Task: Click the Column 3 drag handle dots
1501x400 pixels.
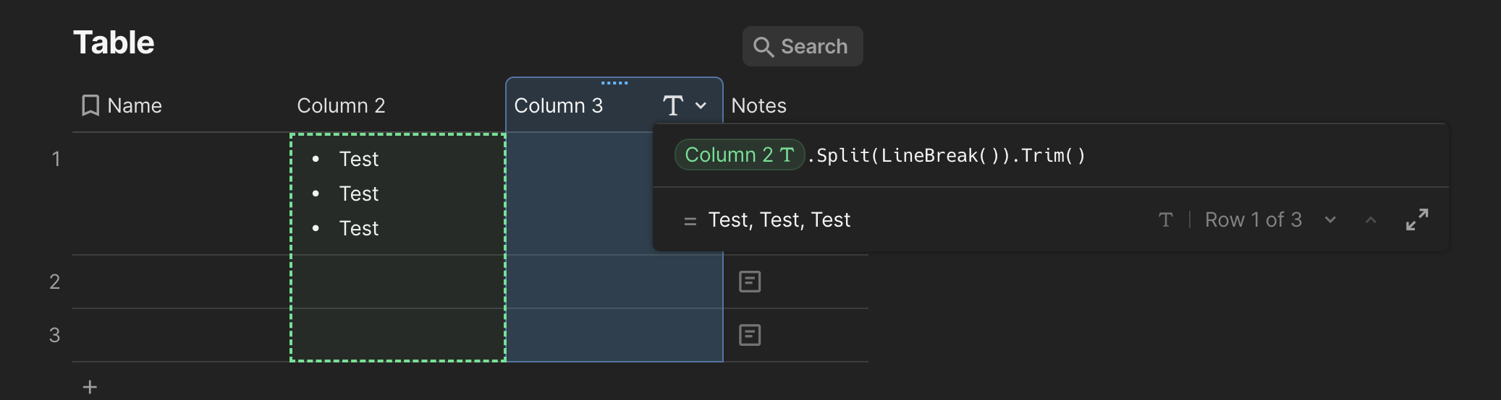Action: [x=614, y=83]
